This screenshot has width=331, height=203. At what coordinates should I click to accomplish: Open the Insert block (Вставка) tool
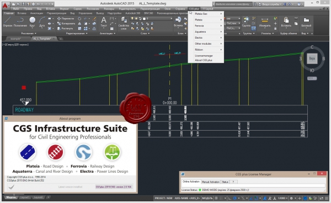click(178, 22)
